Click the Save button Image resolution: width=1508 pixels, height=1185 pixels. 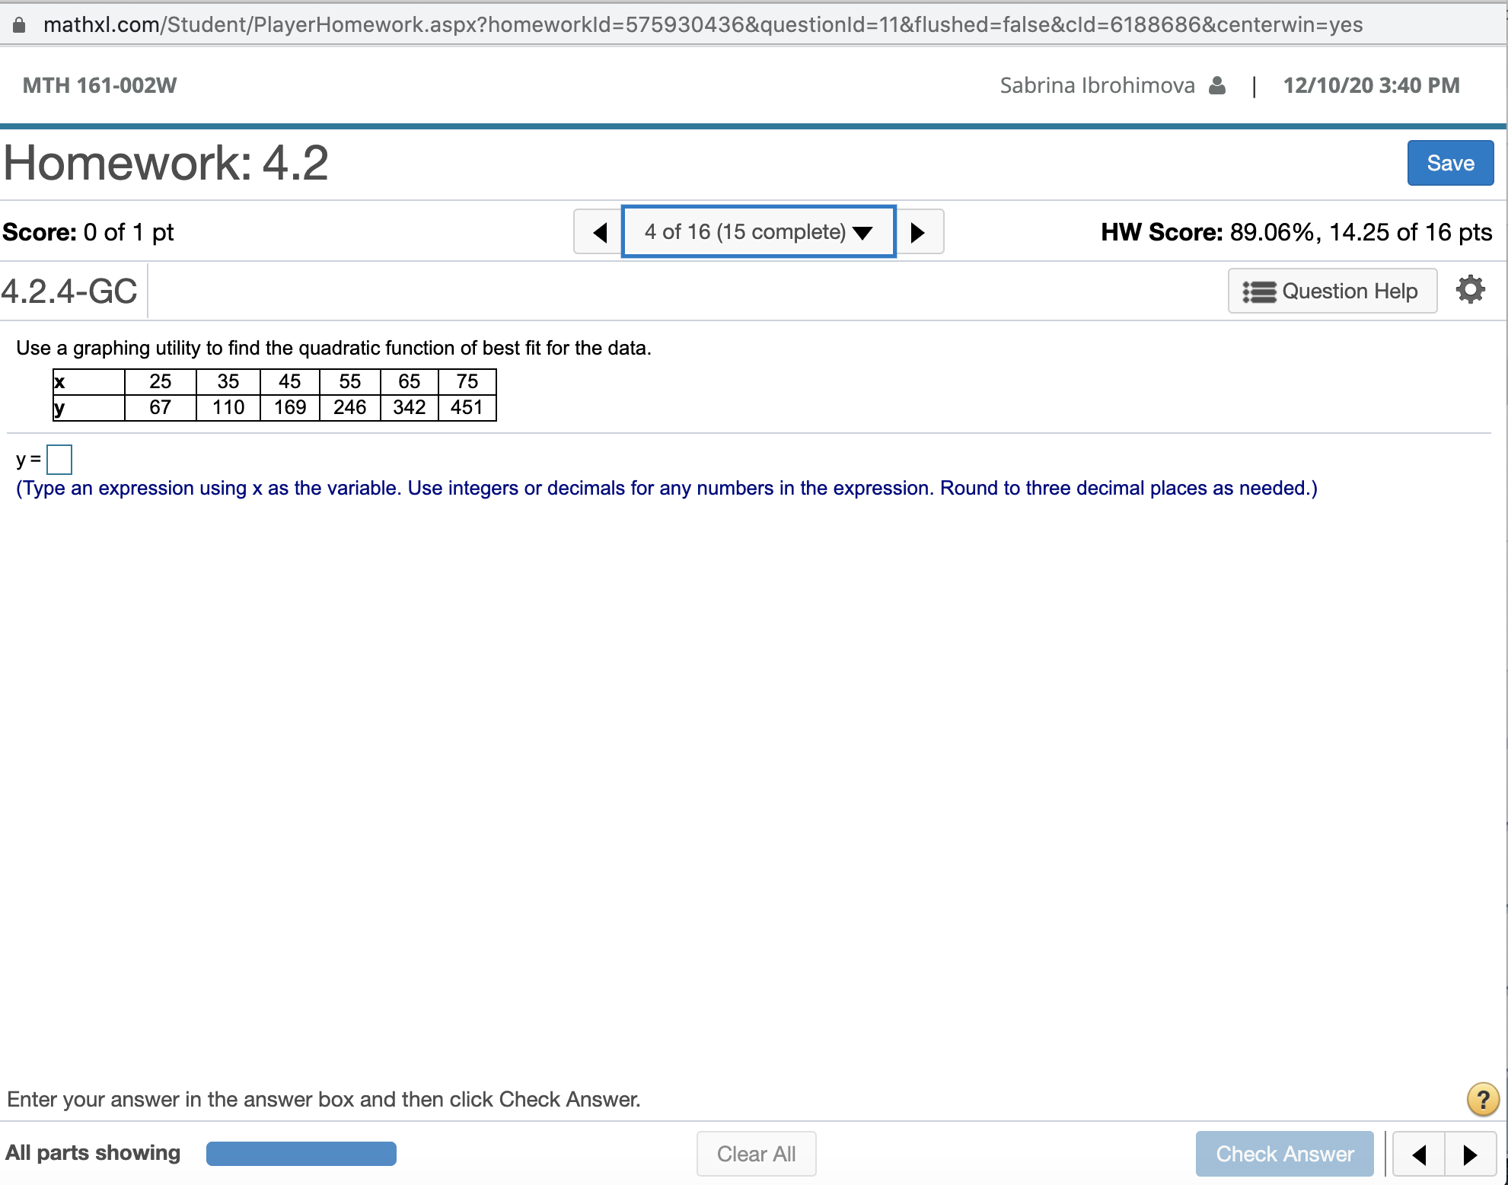click(1449, 163)
